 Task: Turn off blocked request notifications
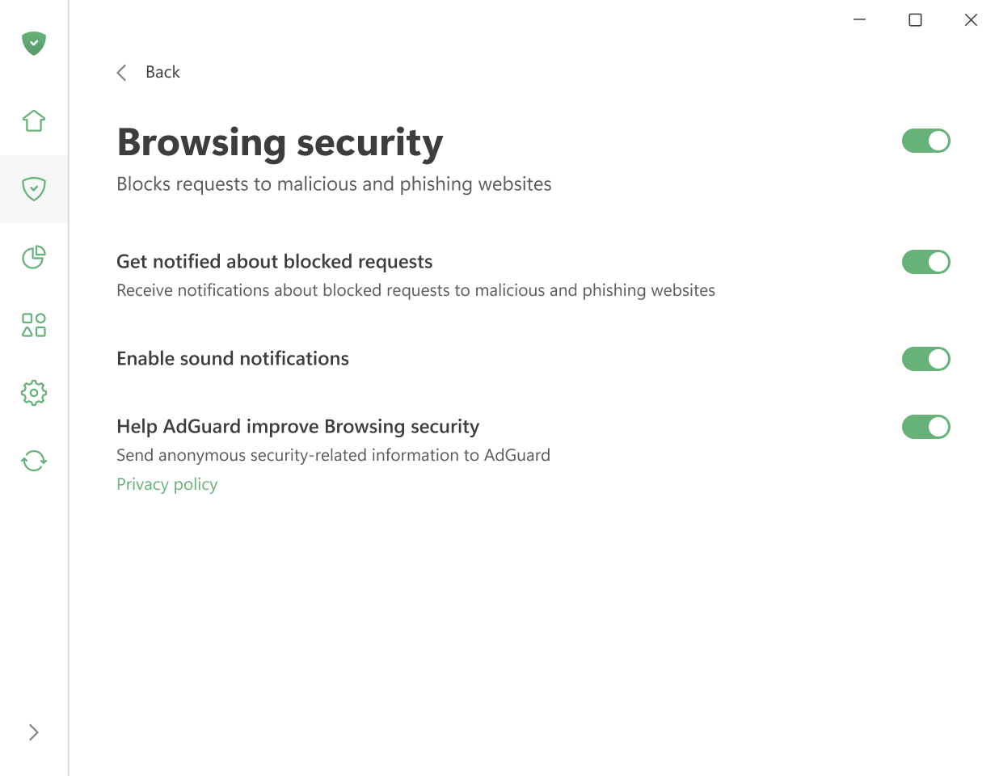(x=926, y=262)
